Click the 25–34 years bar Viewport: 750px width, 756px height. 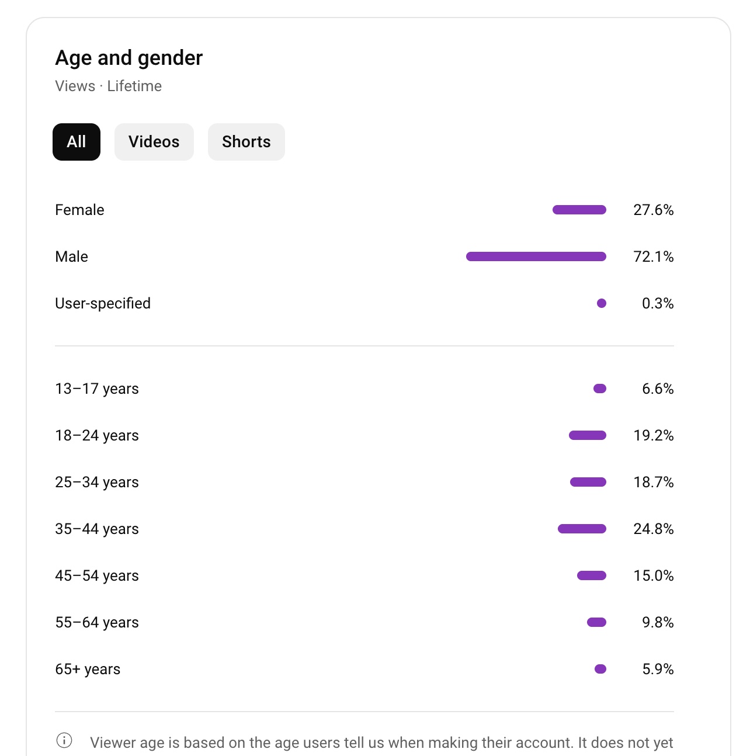[x=588, y=482]
